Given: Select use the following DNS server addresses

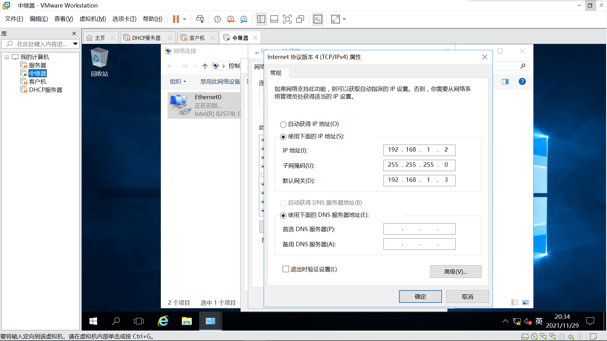Looking at the screenshot, I should 283,215.
